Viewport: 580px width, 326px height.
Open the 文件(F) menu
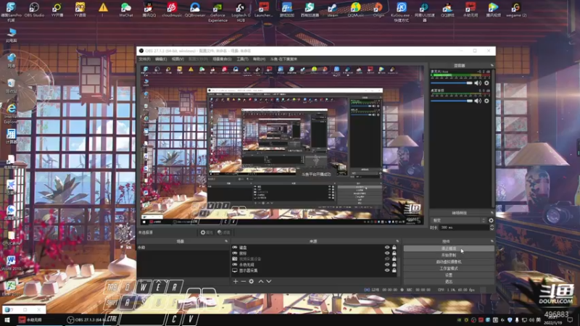pyautogui.click(x=144, y=59)
